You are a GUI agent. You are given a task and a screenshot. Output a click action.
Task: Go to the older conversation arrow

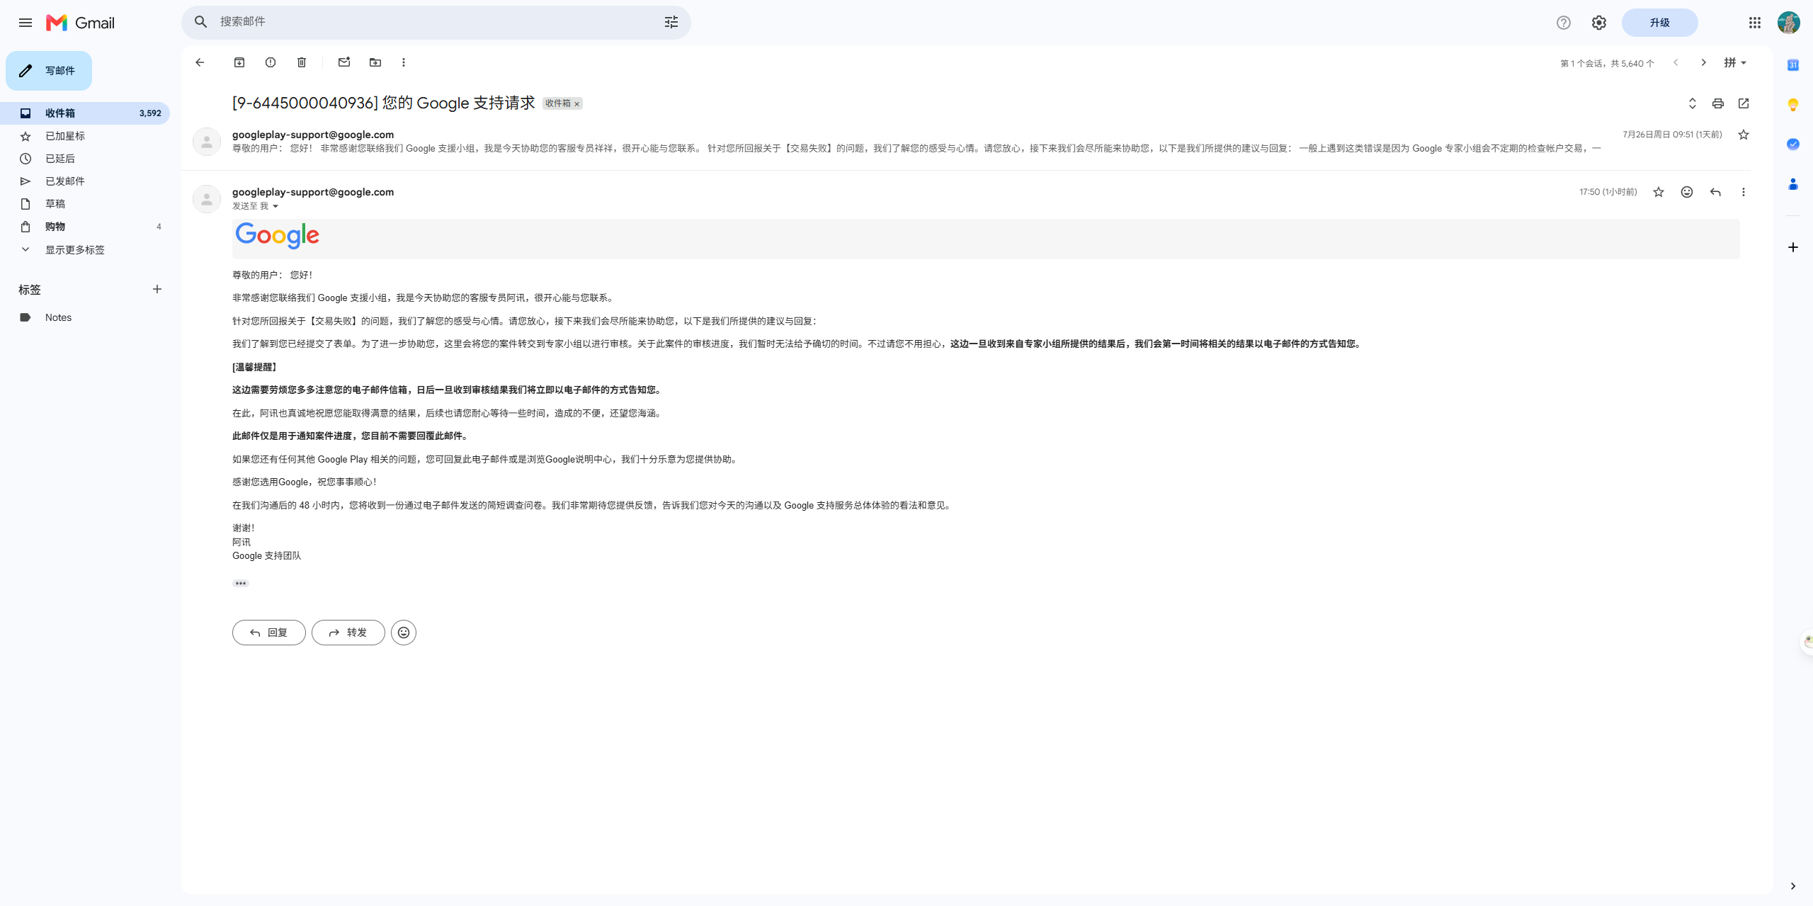[x=1704, y=62]
